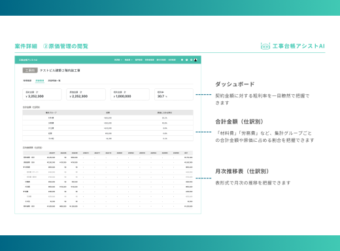The image size is (340, 251).
Task: Collapse the 経費 row triangle in monthly table
Action: tap(24, 192)
